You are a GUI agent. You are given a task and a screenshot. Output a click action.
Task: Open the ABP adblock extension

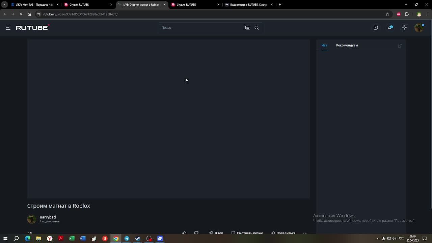(399, 14)
